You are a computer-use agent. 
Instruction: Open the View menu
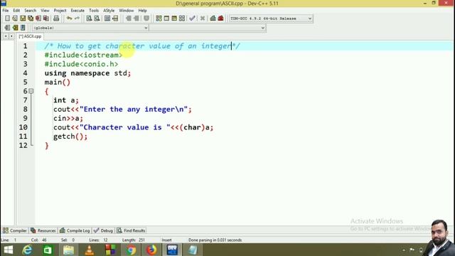(45, 11)
